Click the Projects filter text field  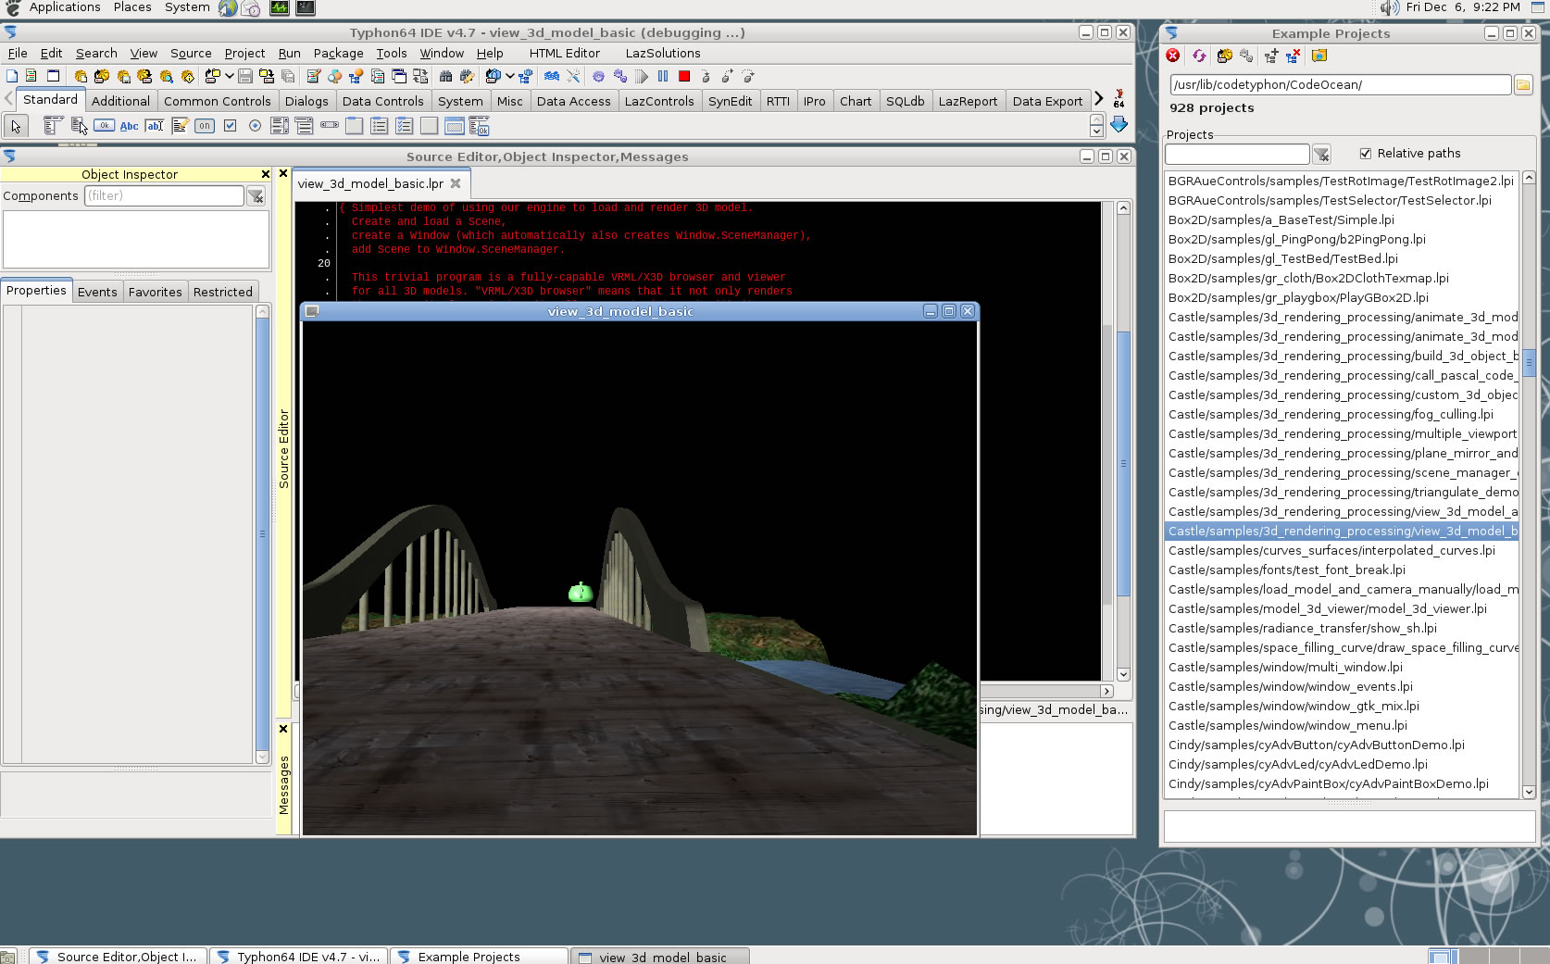tap(1237, 154)
